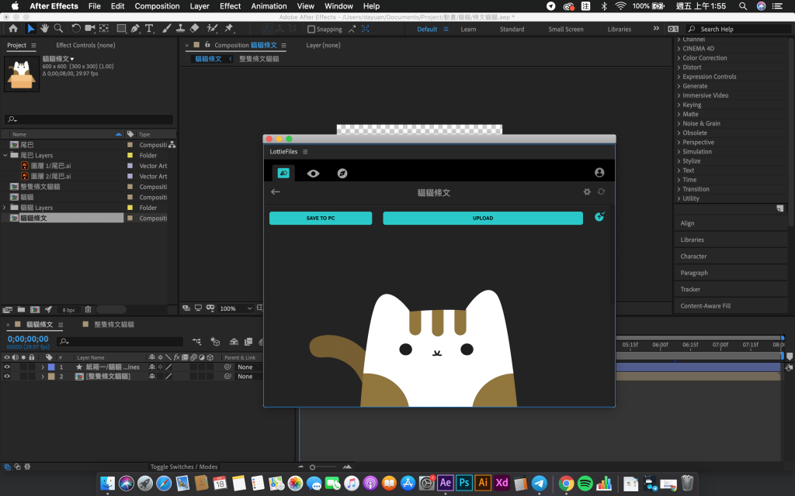Screen dimensions: 795x496
Task: Enable the Snapping checkbox
Action: (311, 29)
